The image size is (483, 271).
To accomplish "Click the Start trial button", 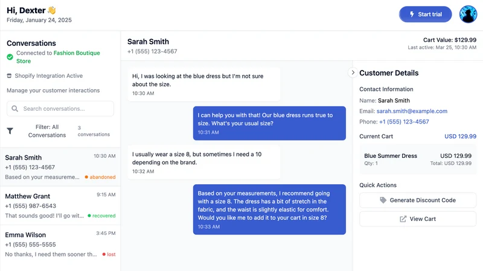I will [425, 14].
